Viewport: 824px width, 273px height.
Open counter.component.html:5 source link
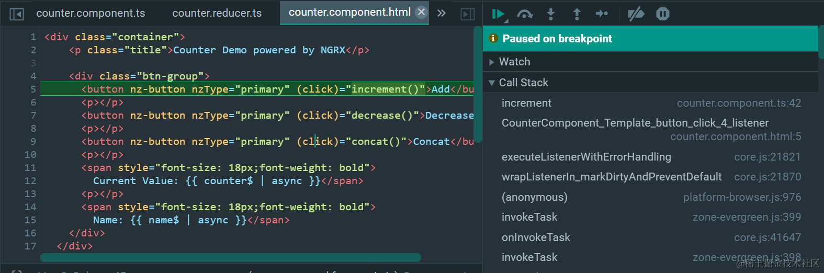point(736,136)
